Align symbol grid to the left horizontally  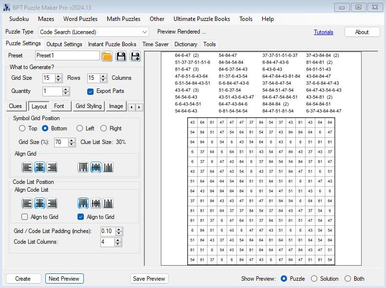click(27, 167)
